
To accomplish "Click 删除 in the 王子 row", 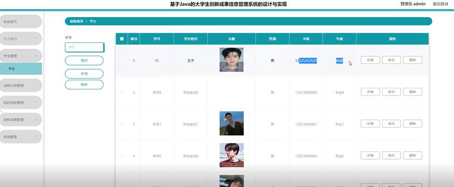I will click(x=413, y=60).
